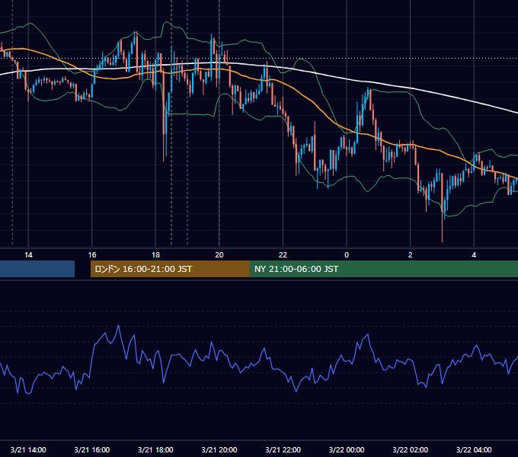Click the 0 hour axis label

347,255
